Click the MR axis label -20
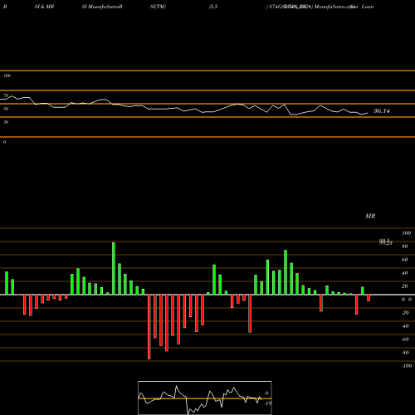 [x=405, y=313]
